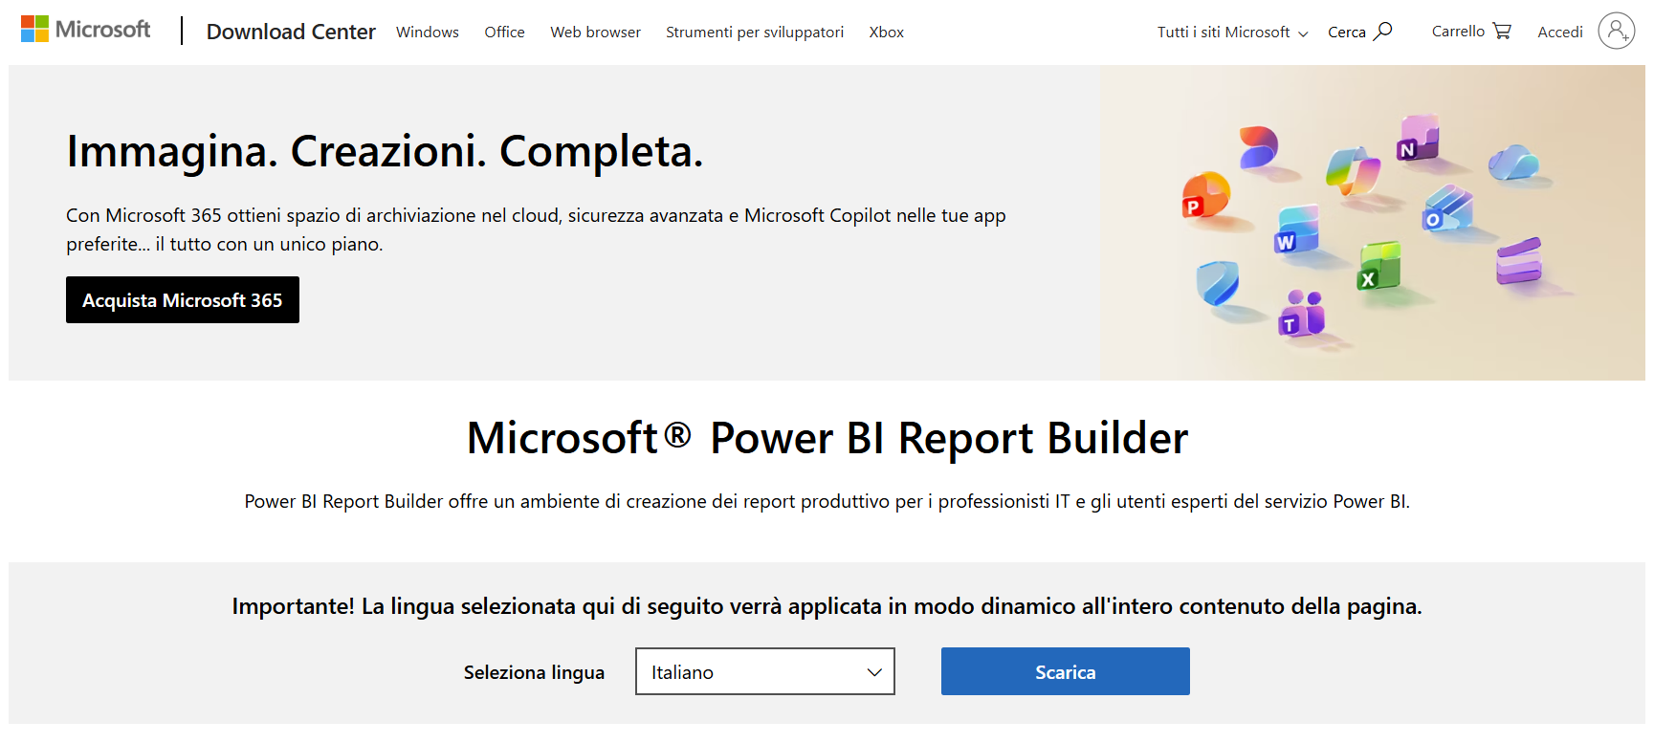
Task: Click the 'Microsoft® Power BI Report Builder' title
Action: 827,439
